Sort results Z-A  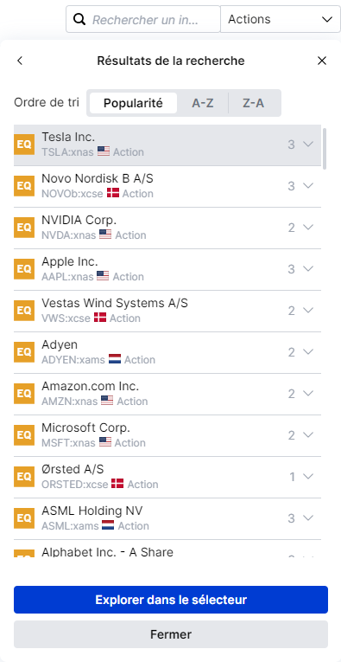click(x=254, y=103)
